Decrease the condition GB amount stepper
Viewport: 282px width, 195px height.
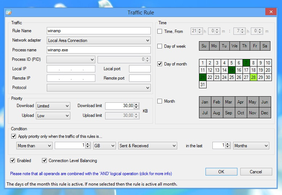pyautogui.click(x=88, y=147)
